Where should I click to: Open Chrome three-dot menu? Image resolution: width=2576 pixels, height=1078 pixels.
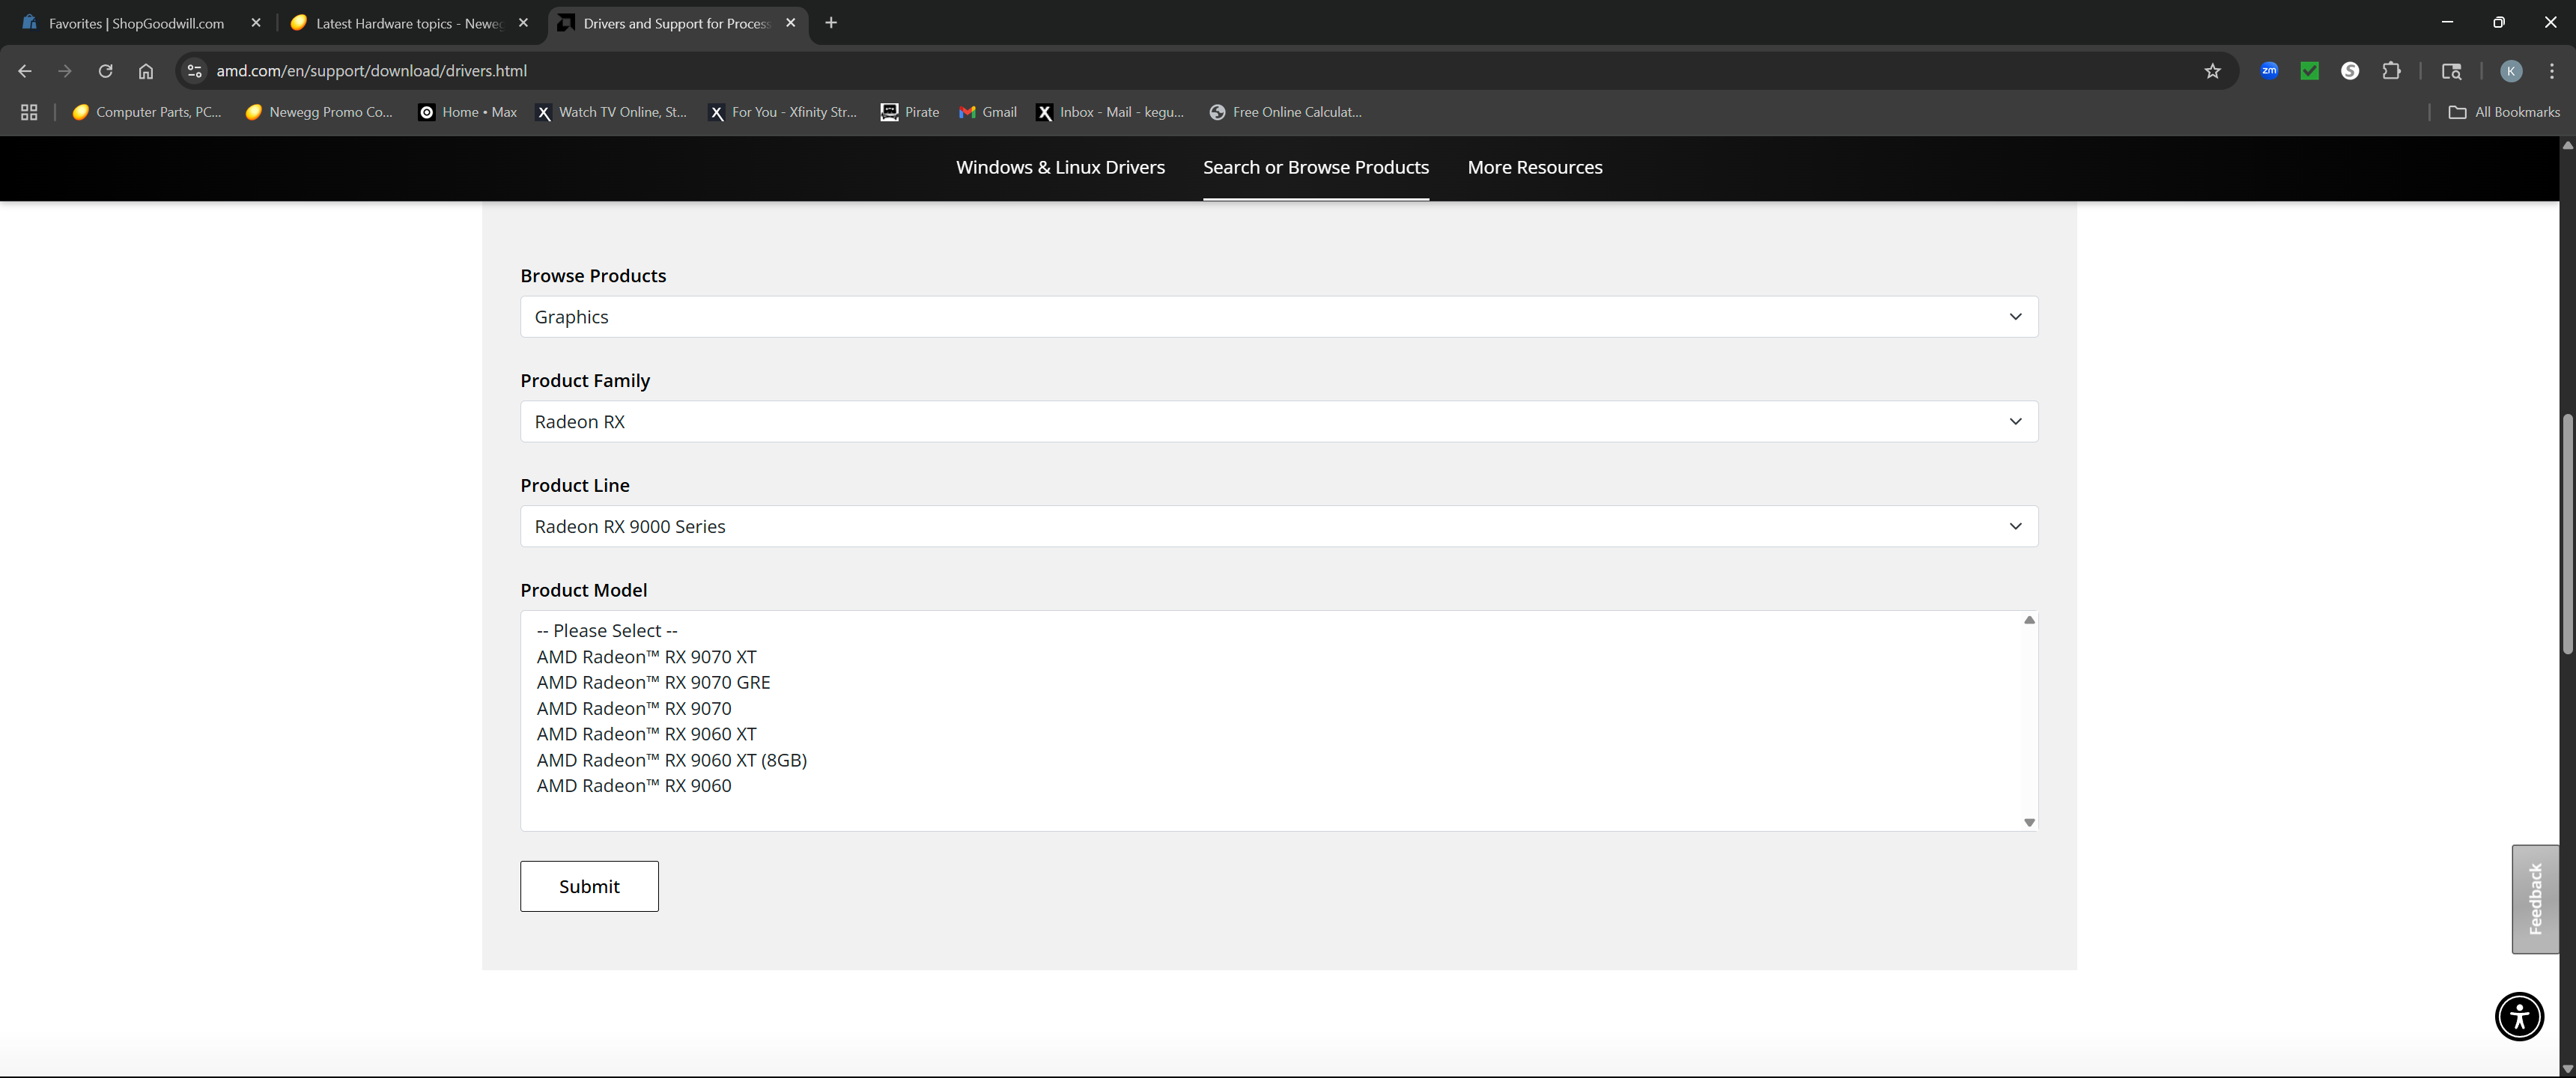(x=2551, y=71)
